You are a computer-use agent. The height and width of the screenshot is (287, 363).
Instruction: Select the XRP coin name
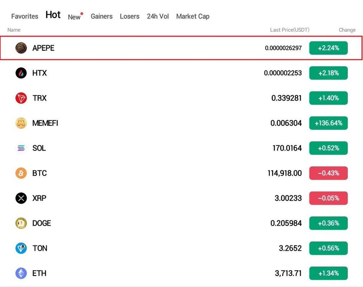(x=39, y=198)
